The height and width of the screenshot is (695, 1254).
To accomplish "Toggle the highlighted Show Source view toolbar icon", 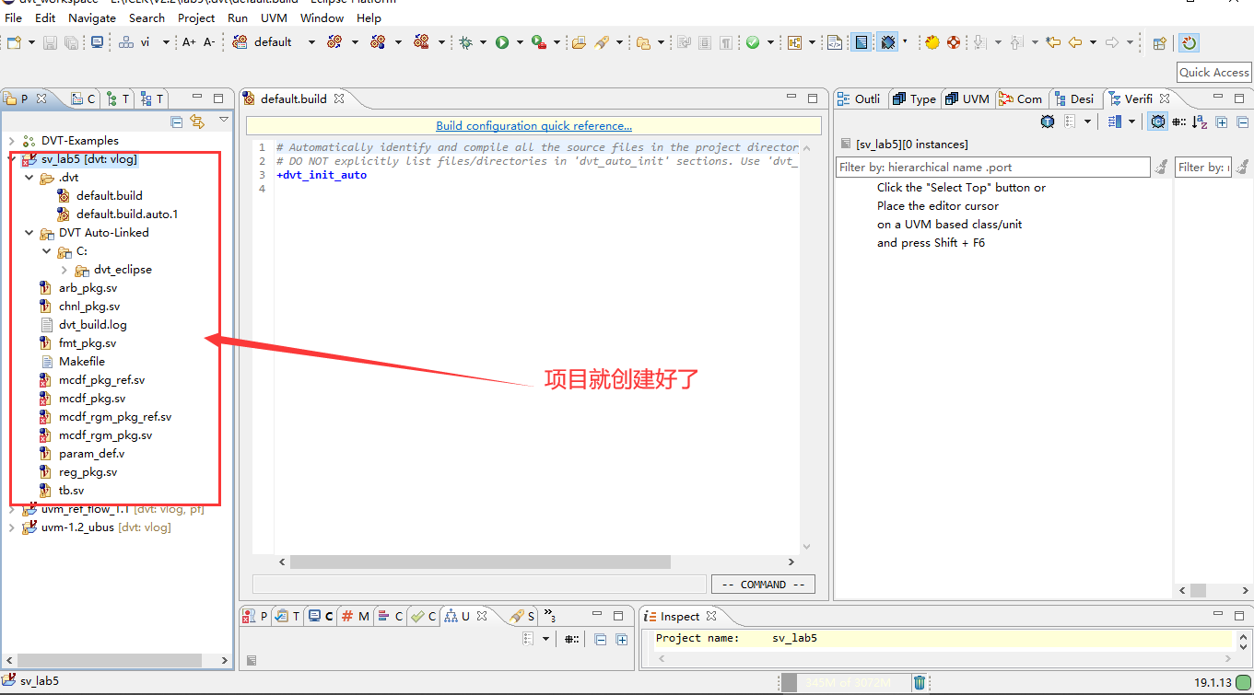I will pyautogui.click(x=1157, y=121).
